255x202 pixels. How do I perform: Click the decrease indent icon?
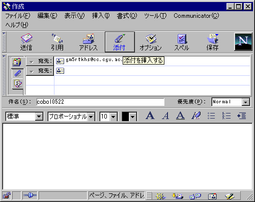coord(242,116)
